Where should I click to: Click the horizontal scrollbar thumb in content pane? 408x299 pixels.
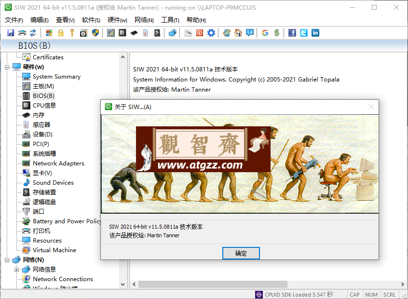pyautogui.click(x=213, y=284)
